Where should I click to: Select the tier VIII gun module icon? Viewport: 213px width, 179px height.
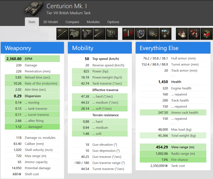coord(62,34)
